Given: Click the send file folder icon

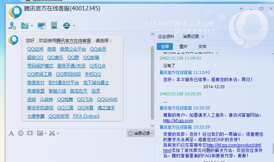Looking at the screenshot, I should coord(25,26).
